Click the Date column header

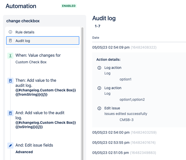tap(96, 37)
